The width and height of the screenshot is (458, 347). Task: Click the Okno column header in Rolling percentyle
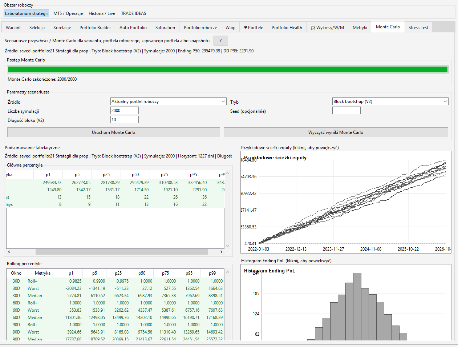pyautogui.click(x=16, y=273)
